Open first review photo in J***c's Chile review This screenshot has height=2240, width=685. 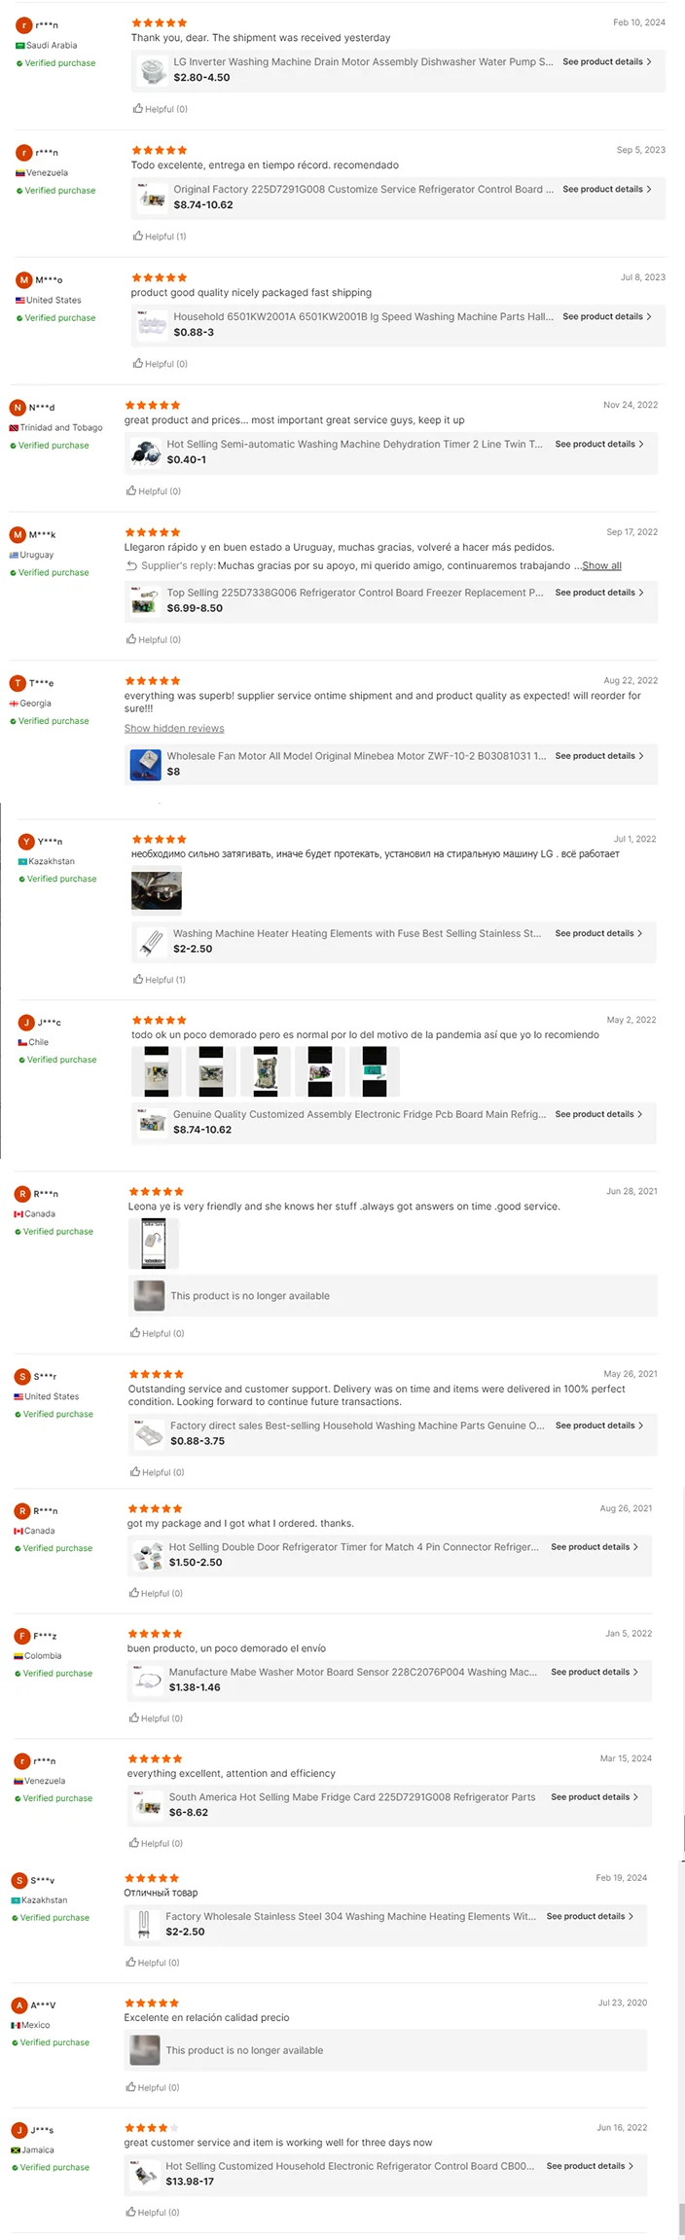click(157, 1071)
